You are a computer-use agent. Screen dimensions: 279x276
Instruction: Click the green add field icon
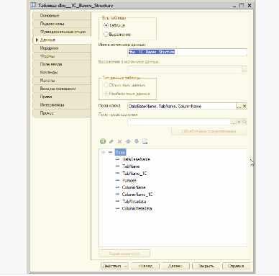tap(103, 141)
